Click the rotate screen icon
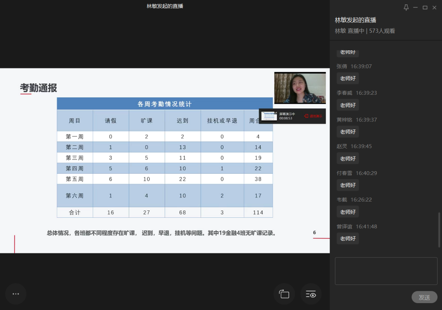This screenshot has height=310, width=442. (284, 294)
